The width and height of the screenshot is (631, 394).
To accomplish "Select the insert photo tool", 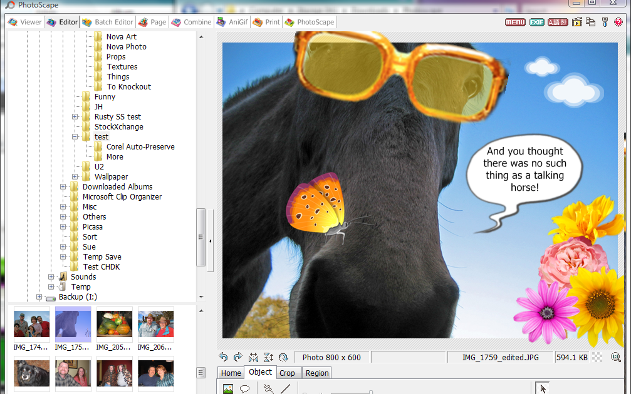I will [228, 388].
